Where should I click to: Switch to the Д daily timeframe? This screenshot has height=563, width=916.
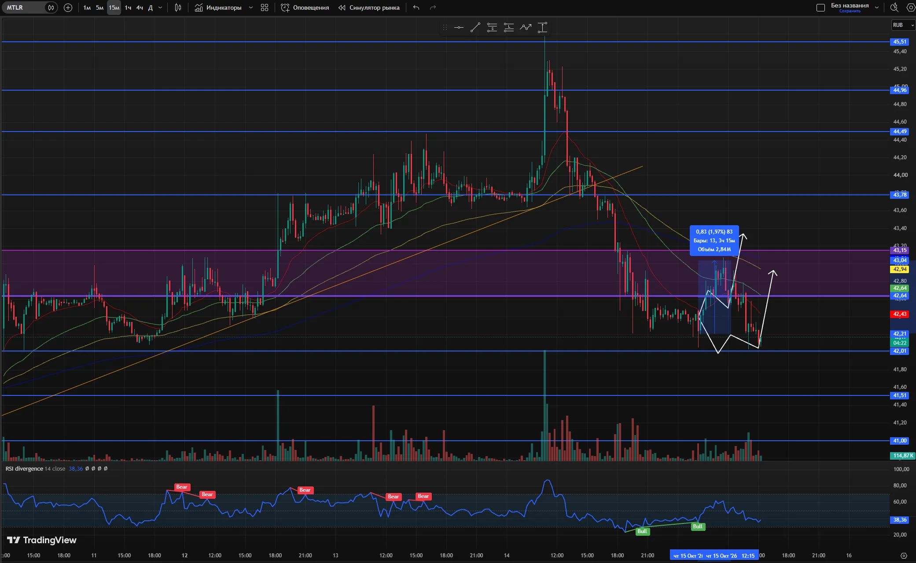pos(150,7)
